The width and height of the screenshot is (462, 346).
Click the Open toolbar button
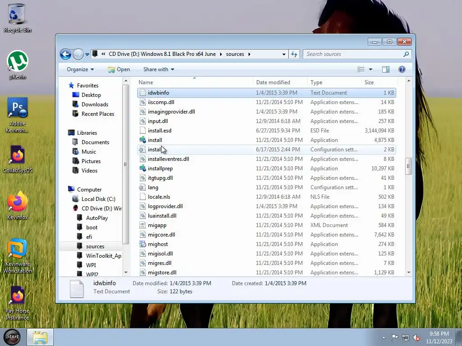(119, 69)
